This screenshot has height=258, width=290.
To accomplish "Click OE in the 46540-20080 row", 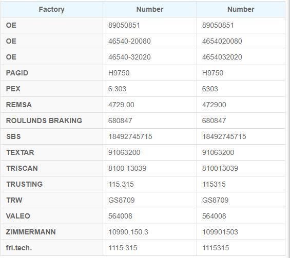I will tap(11, 41).
